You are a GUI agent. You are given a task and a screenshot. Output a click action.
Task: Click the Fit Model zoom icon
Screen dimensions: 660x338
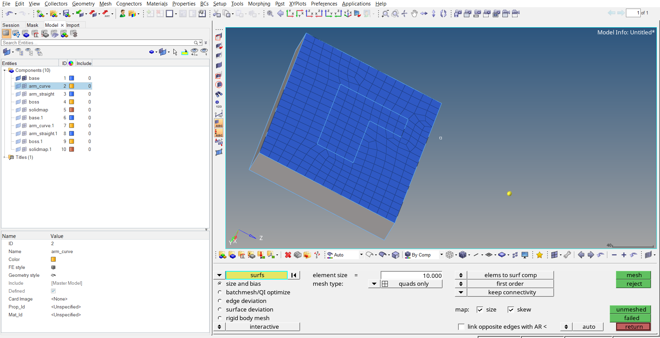(270, 13)
